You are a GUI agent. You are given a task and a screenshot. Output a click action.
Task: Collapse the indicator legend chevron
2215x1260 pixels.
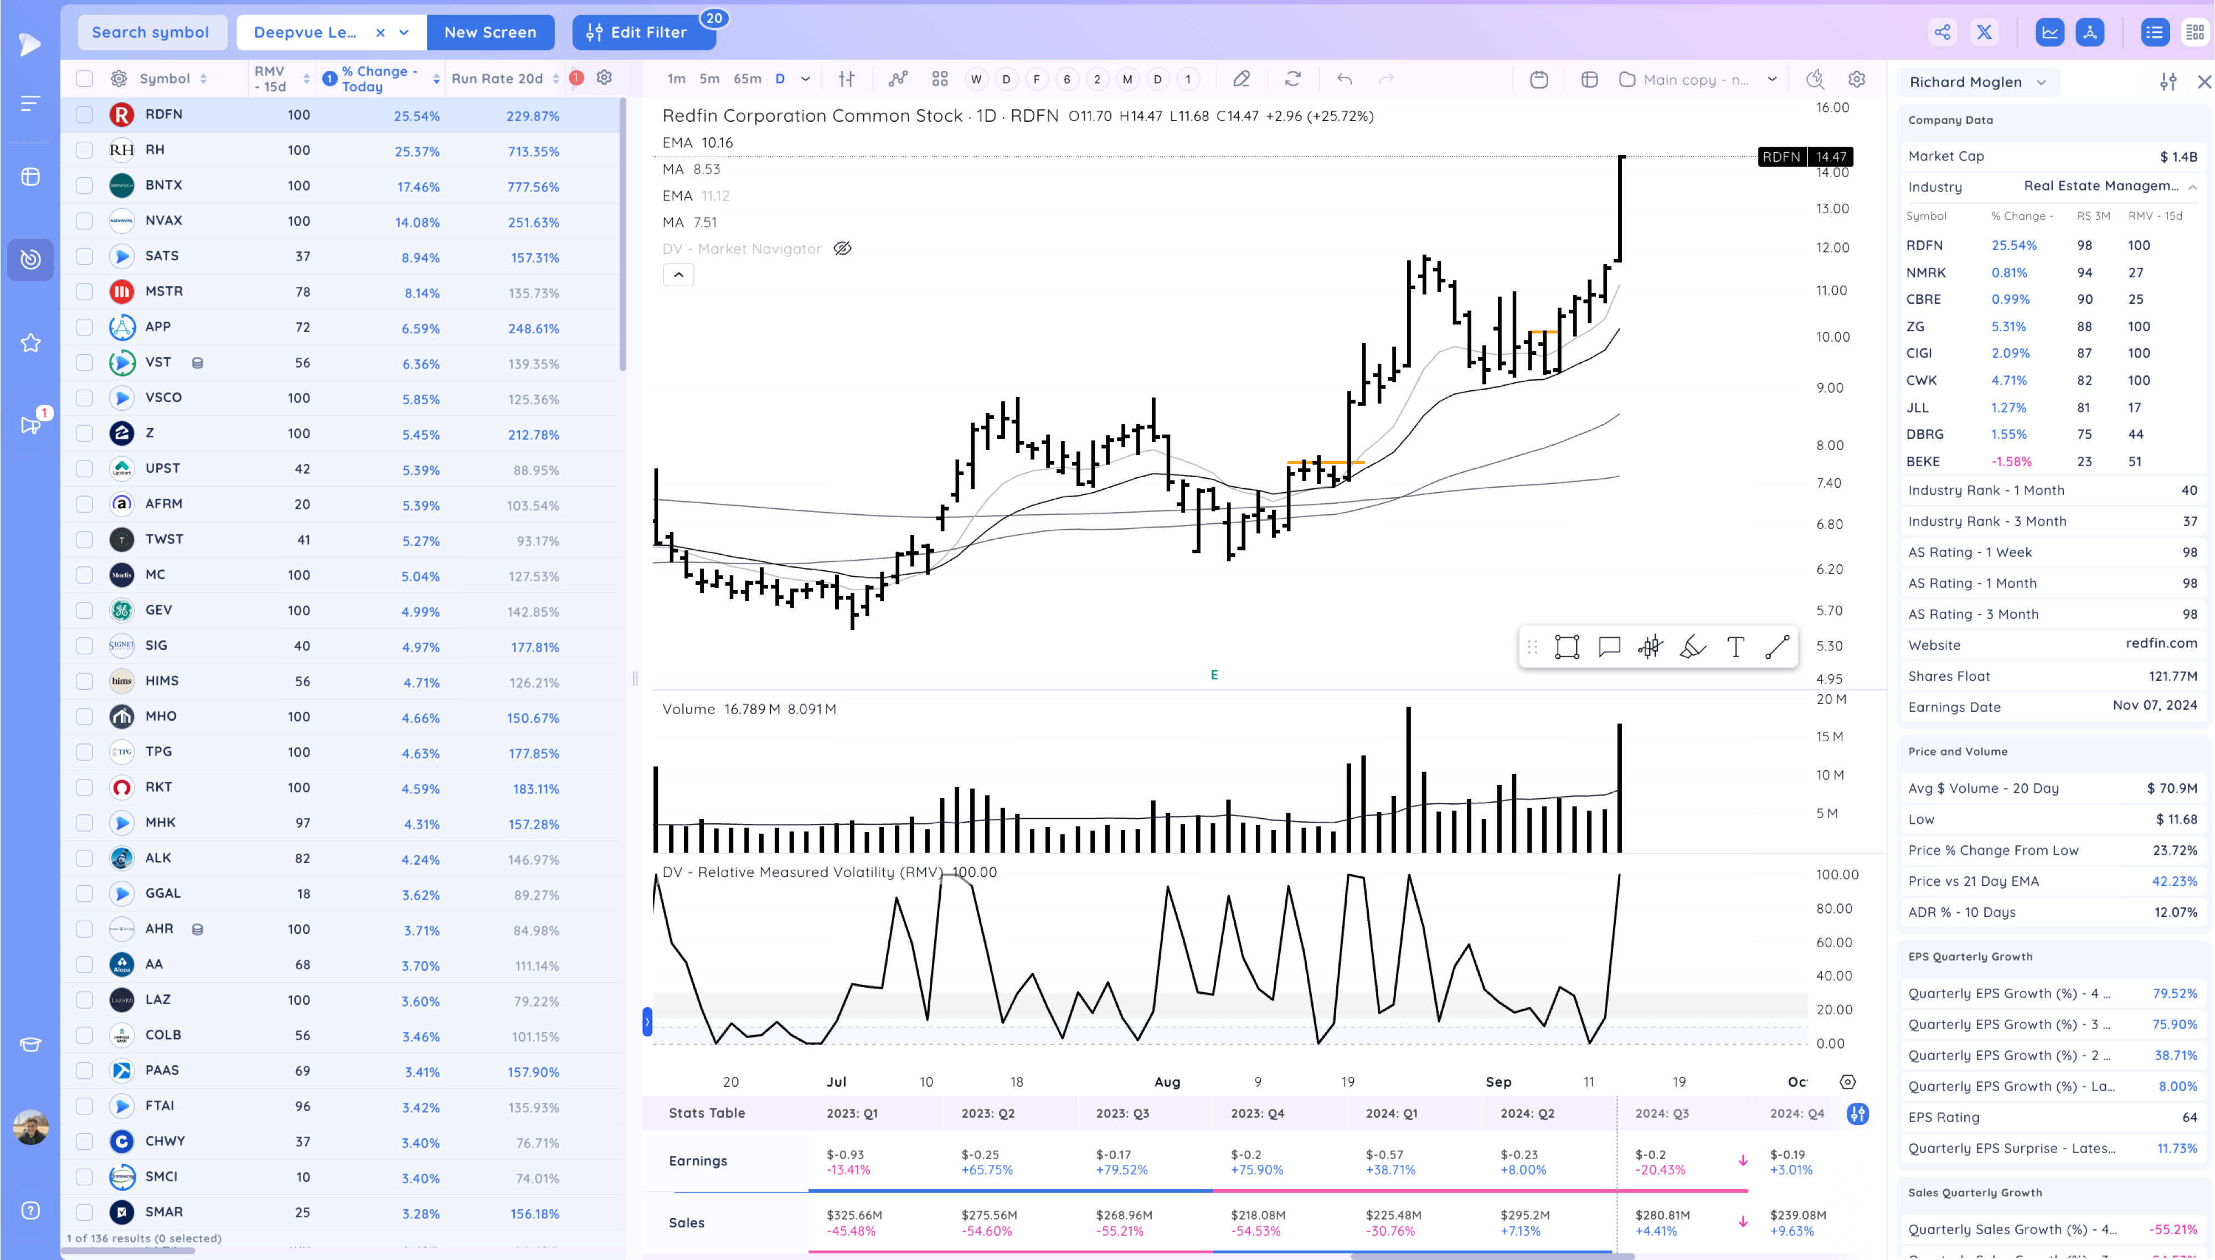[678, 275]
